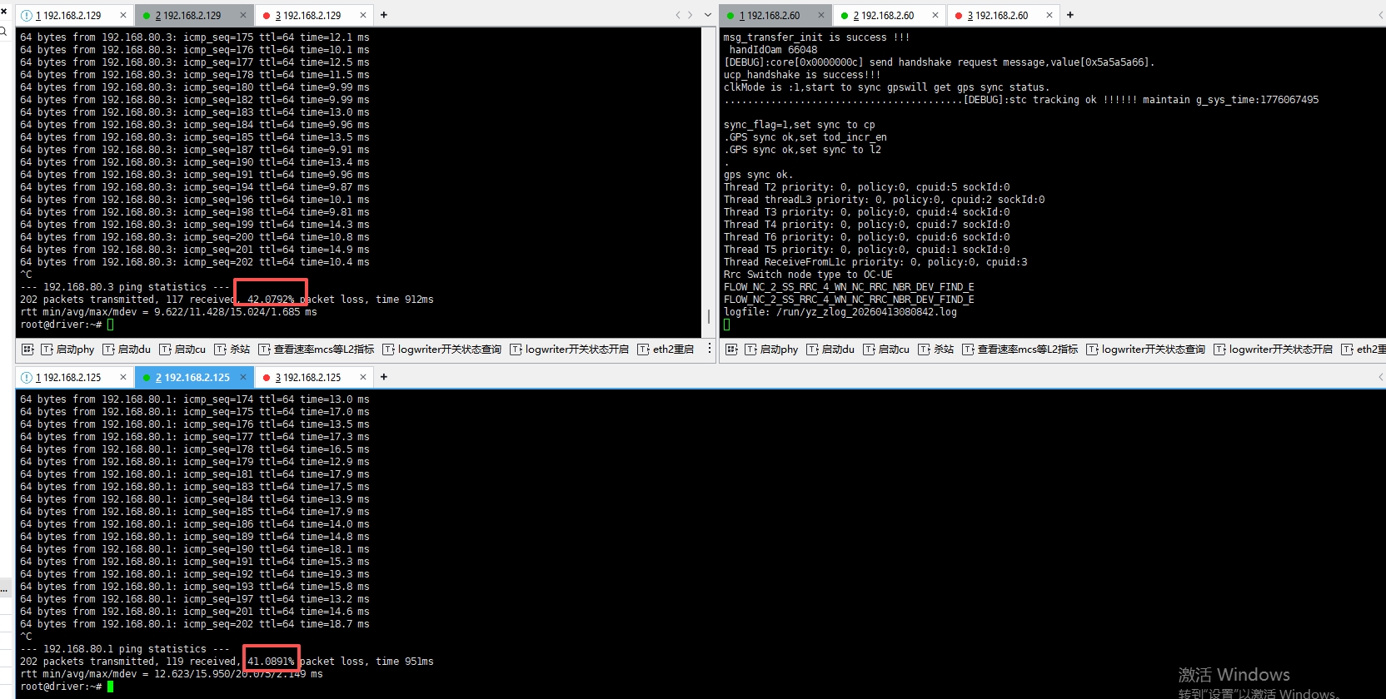Click the 192.168.2.129 terminal's vertical scrollbar
1386x699 pixels.
(x=709, y=316)
